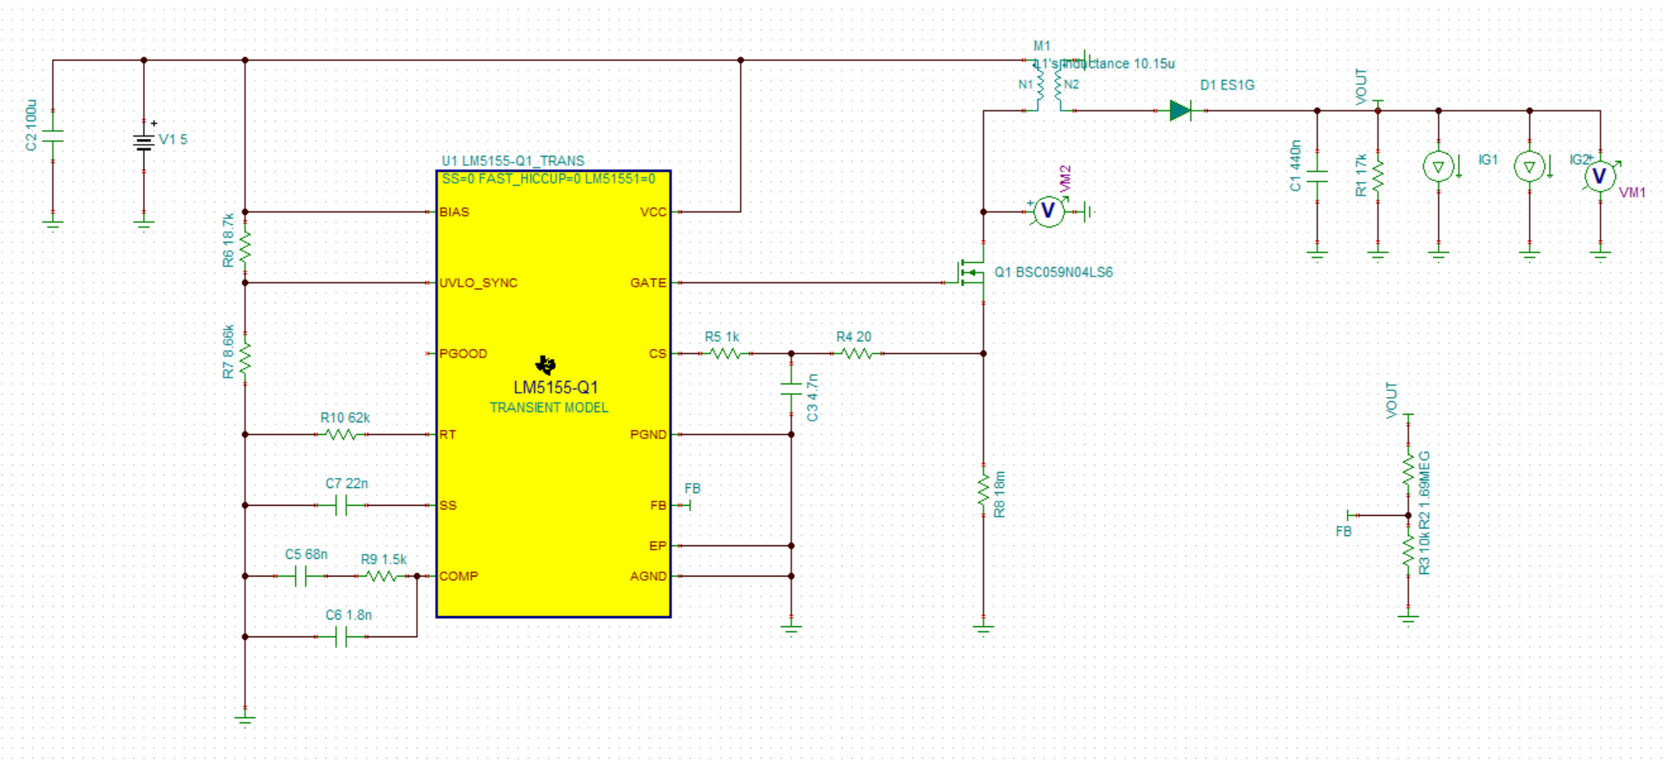Click the PGND pin label

click(x=648, y=434)
